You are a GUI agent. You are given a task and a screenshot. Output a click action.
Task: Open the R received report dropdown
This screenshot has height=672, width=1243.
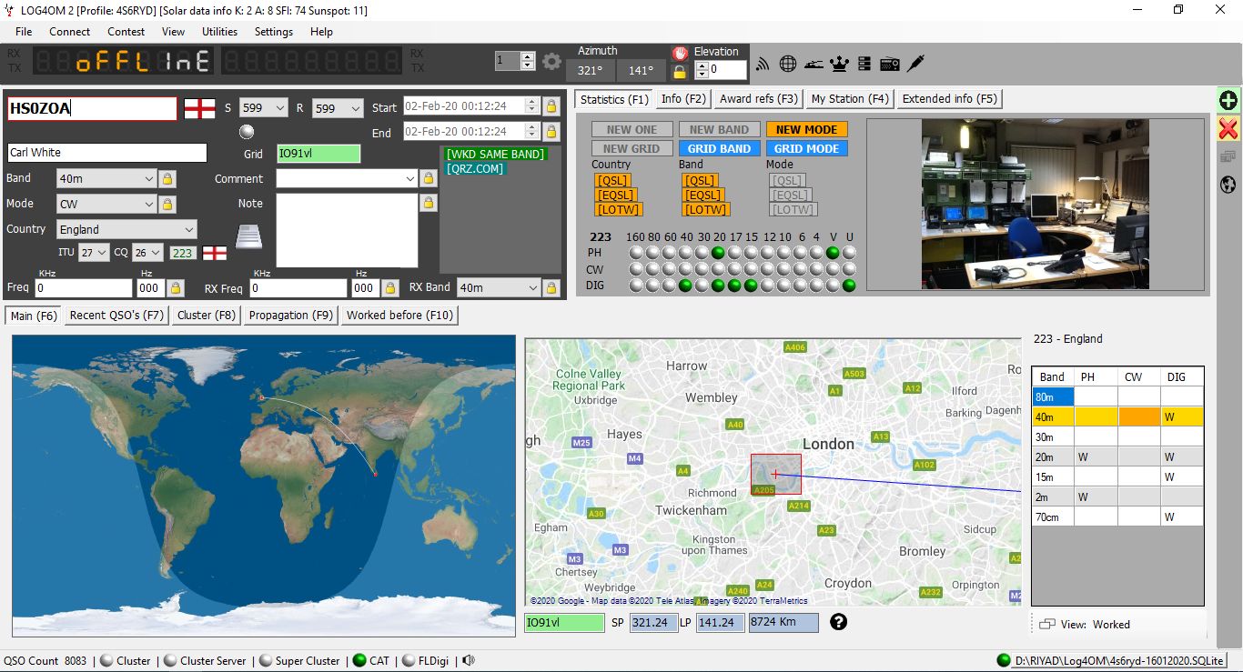point(355,108)
